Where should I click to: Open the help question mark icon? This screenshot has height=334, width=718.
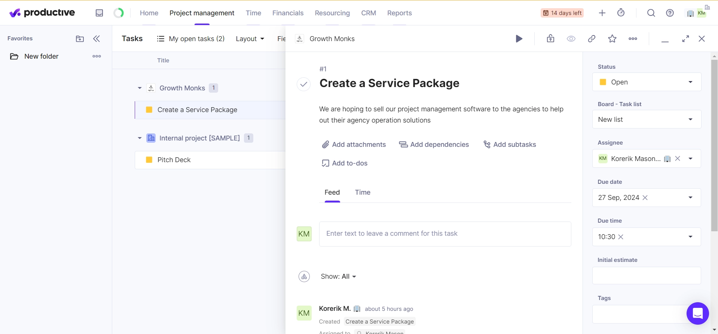(670, 13)
